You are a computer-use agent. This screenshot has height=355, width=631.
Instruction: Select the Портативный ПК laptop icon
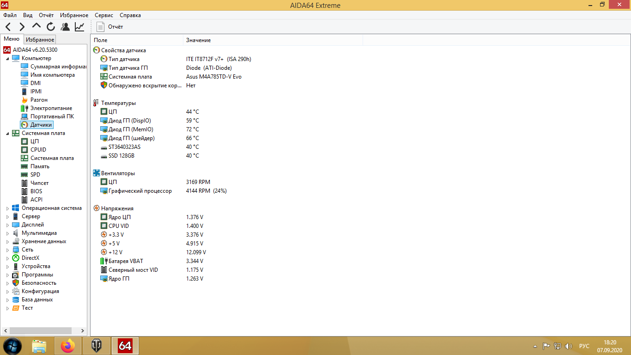point(24,116)
